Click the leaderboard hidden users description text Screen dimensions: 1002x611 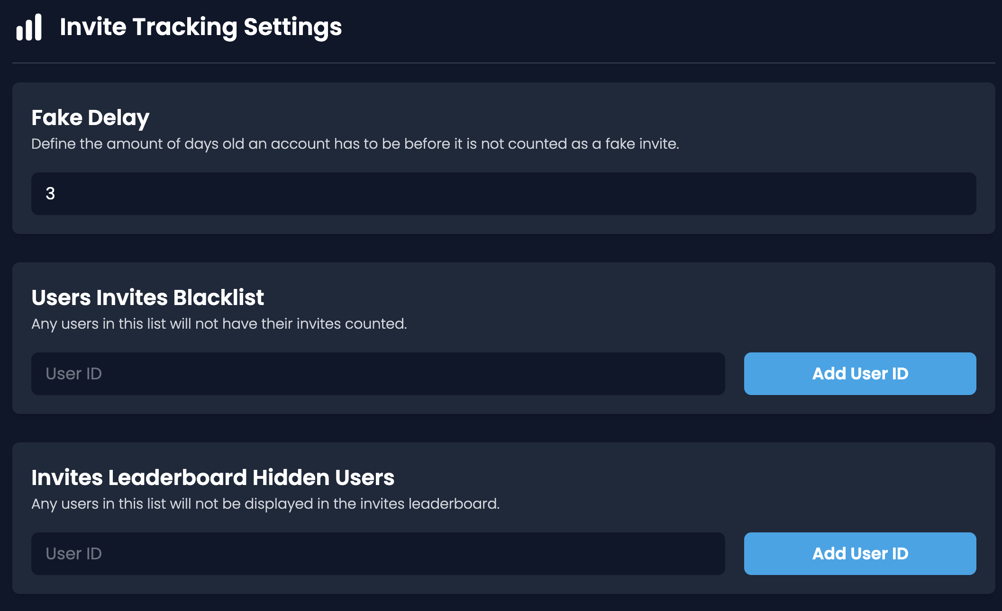265,504
